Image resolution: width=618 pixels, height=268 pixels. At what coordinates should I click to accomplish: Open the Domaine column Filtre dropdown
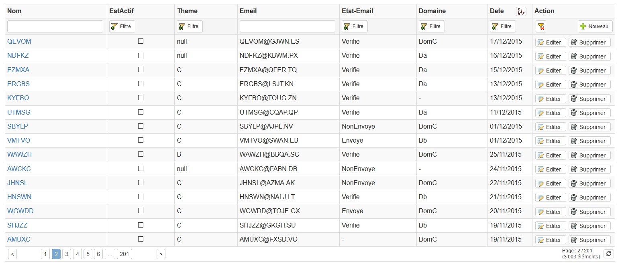coord(432,26)
